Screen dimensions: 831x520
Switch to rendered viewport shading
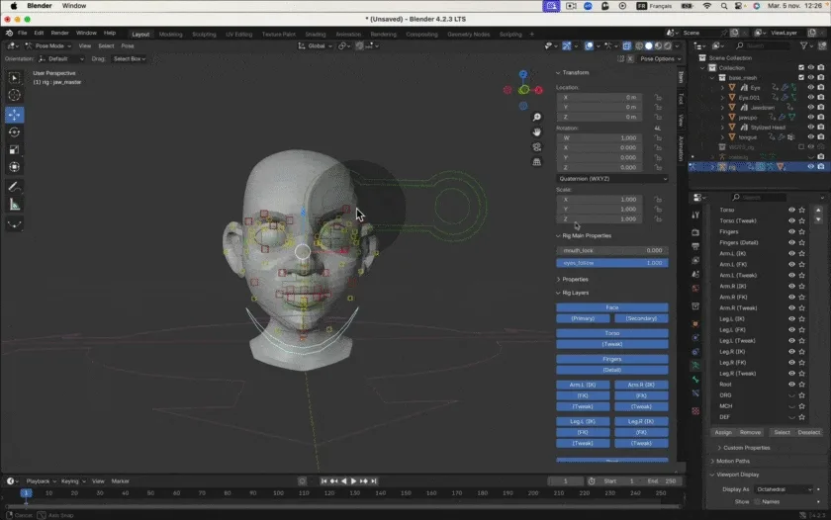pyautogui.click(x=668, y=46)
